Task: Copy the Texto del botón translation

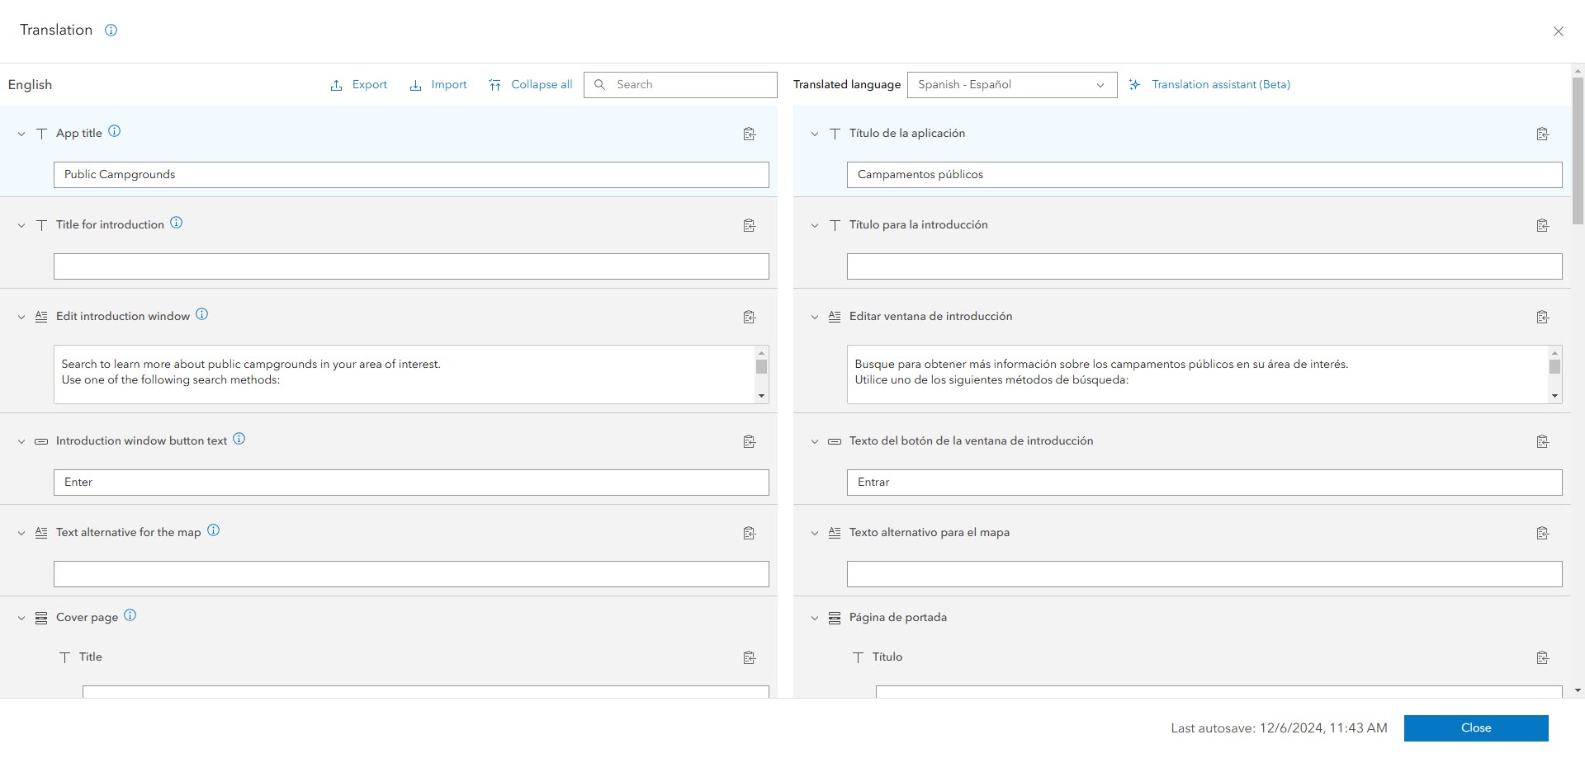Action: click(x=1543, y=441)
